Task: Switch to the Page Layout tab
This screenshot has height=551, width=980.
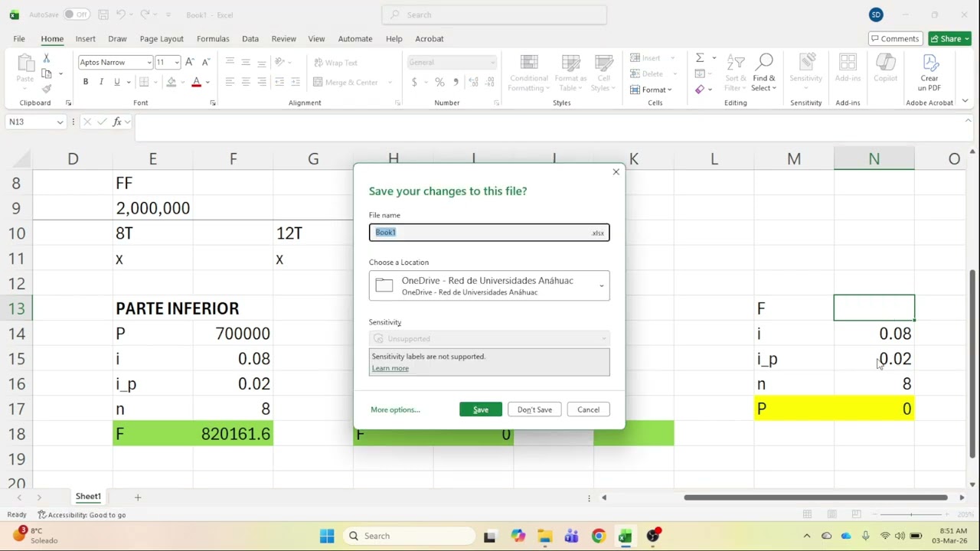Action: click(162, 38)
